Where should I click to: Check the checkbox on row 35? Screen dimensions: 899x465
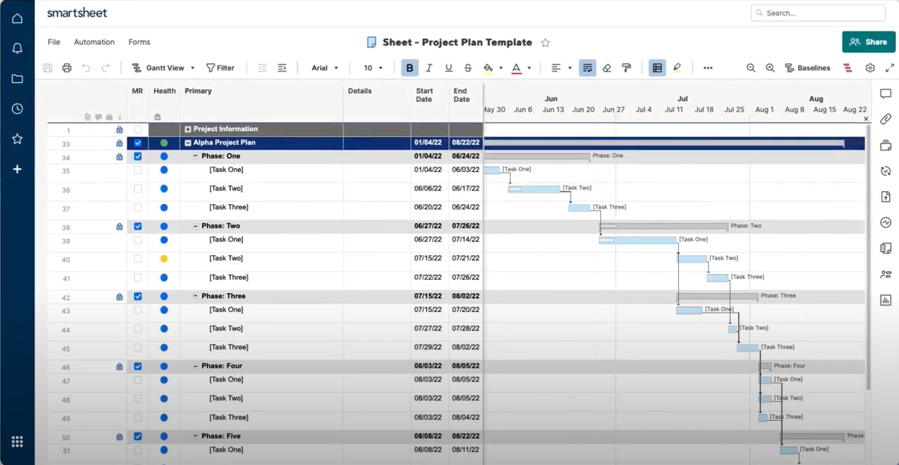pyautogui.click(x=137, y=169)
